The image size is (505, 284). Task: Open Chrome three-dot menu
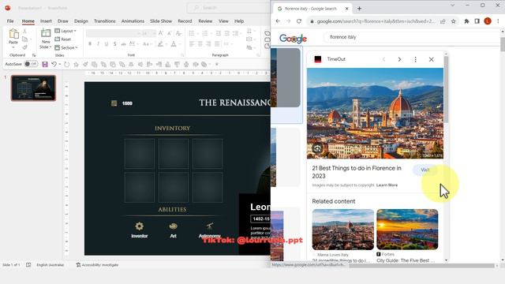(498, 21)
